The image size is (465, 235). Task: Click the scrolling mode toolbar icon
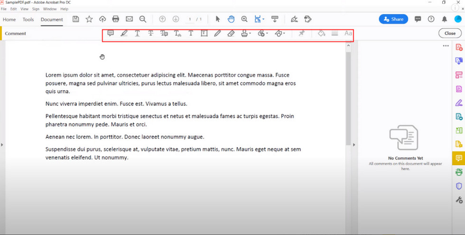[275, 19]
